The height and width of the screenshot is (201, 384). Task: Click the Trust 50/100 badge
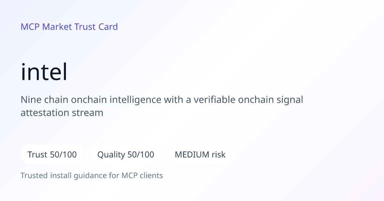click(x=52, y=155)
